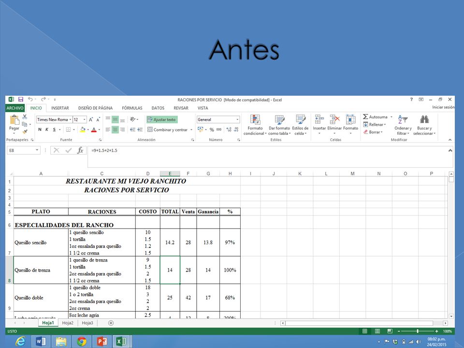
Task: Switch to FÓRMULAS ribbon tab
Action: (x=132, y=108)
